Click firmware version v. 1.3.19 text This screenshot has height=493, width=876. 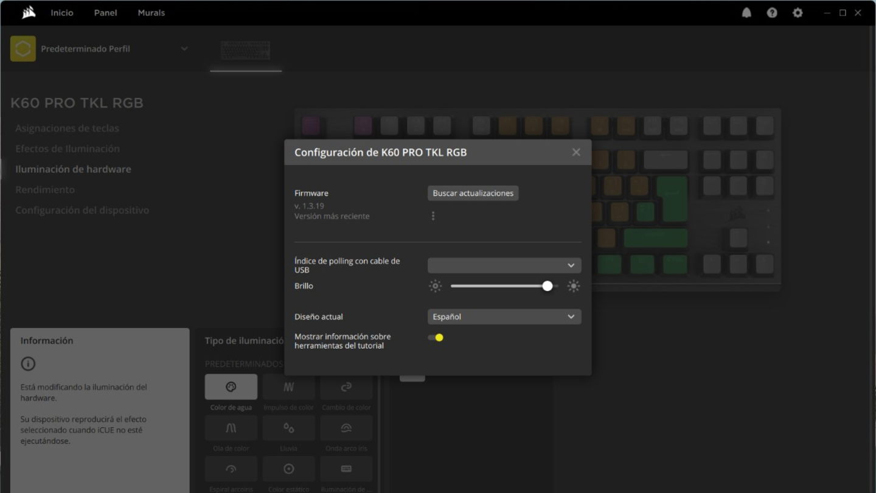[x=309, y=206]
